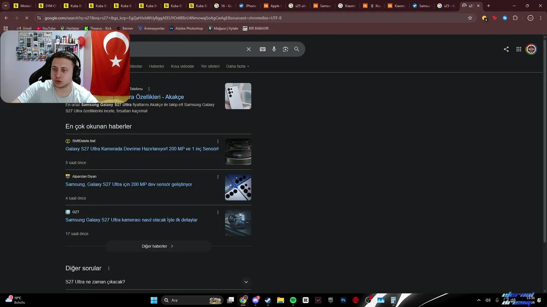
Task: Switch to the '16 - Go' browser tab
Action: point(223,6)
